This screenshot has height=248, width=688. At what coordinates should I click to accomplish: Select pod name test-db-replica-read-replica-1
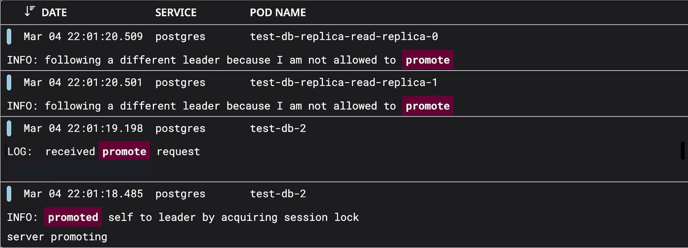(x=344, y=83)
